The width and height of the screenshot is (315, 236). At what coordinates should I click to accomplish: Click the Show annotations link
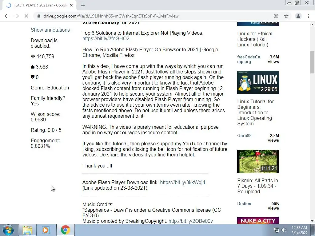click(x=50, y=30)
